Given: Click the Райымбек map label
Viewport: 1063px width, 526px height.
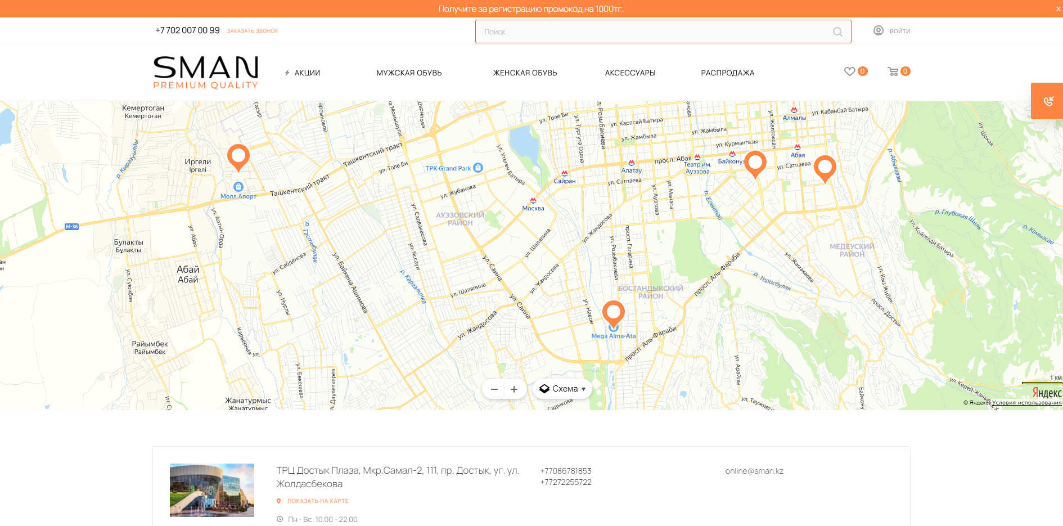Looking at the screenshot, I should 150,347.
